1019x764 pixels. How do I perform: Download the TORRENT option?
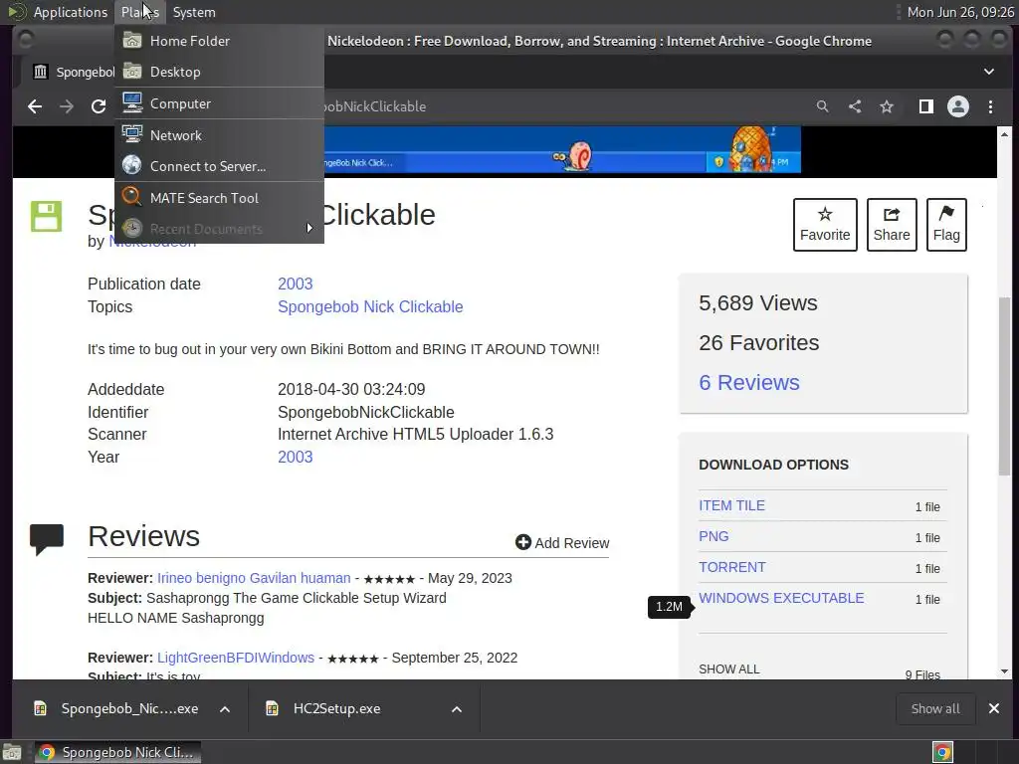pos(731,567)
